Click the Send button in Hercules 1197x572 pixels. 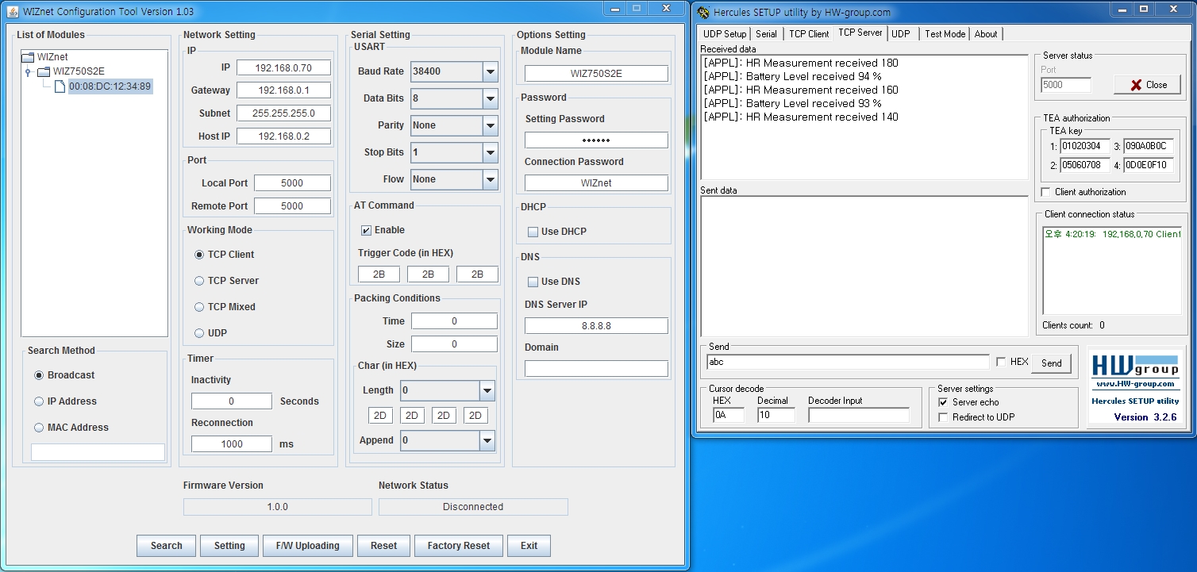[1052, 363]
